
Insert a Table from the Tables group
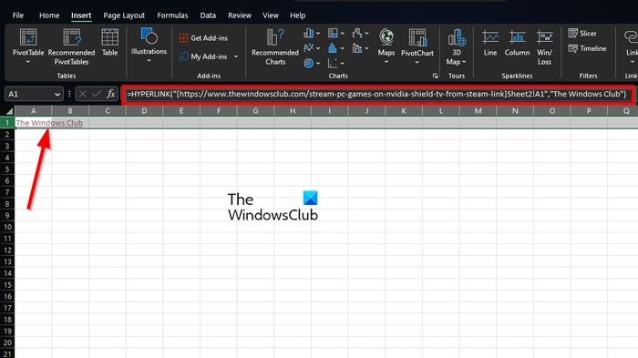(x=110, y=42)
